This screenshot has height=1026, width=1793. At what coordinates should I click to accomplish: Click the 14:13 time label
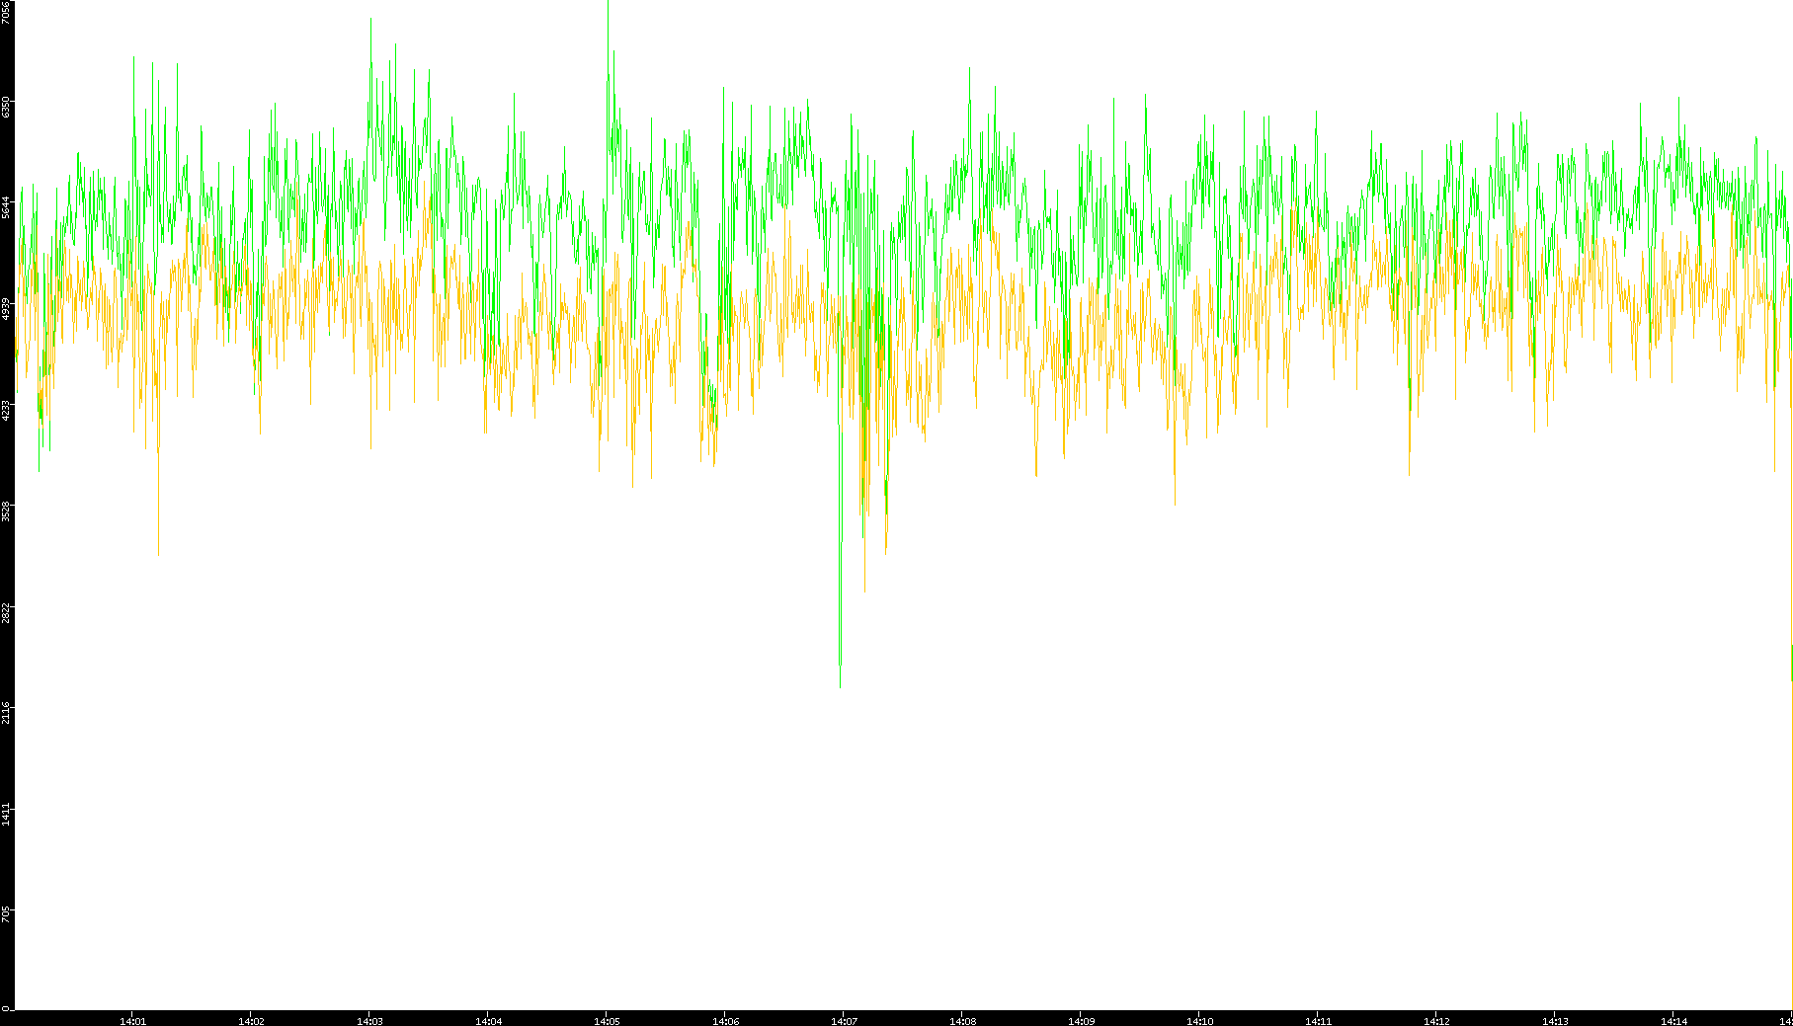pyautogui.click(x=1556, y=1020)
